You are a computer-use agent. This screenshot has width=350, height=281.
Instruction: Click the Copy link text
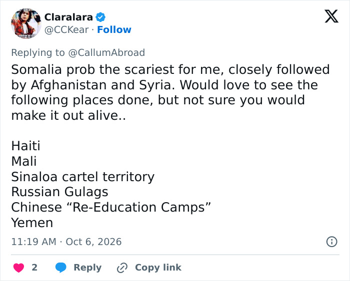158,268
